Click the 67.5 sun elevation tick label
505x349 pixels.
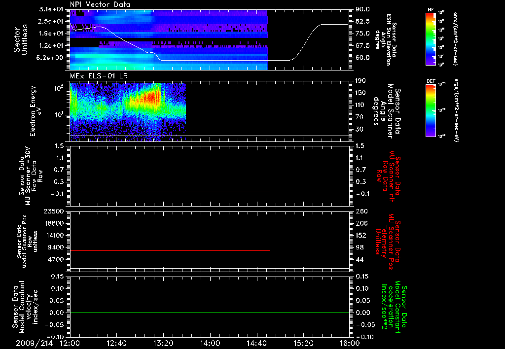tap(362, 46)
